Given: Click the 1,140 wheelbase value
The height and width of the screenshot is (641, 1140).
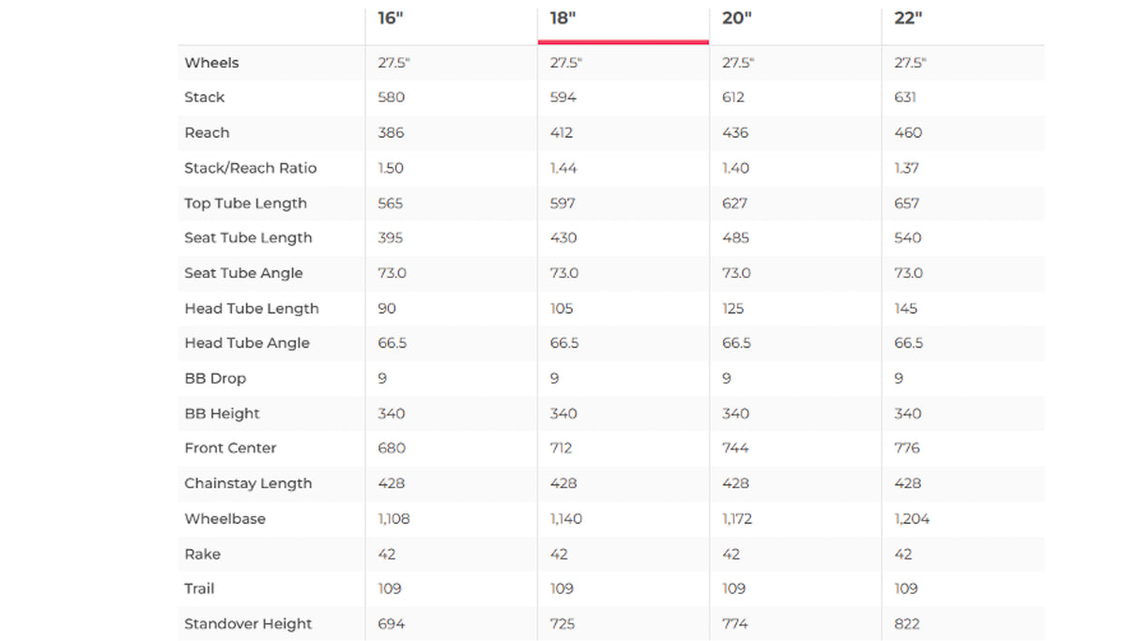Looking at the screenshot, I should (x=566, y=518).
